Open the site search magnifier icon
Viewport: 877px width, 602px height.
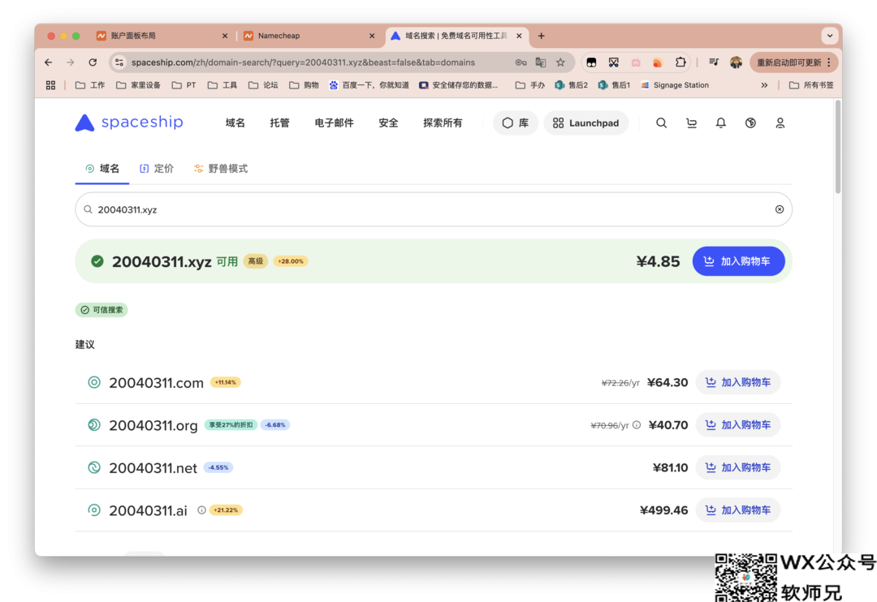(x=661, y=123)
